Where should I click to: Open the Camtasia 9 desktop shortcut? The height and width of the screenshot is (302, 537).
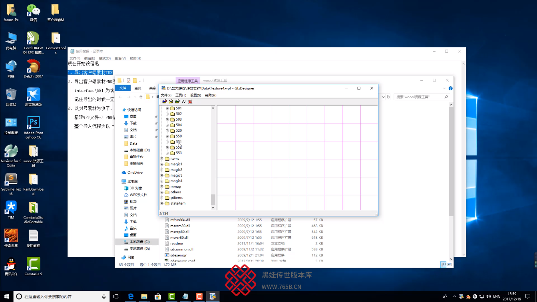click(x=33, y=267)
